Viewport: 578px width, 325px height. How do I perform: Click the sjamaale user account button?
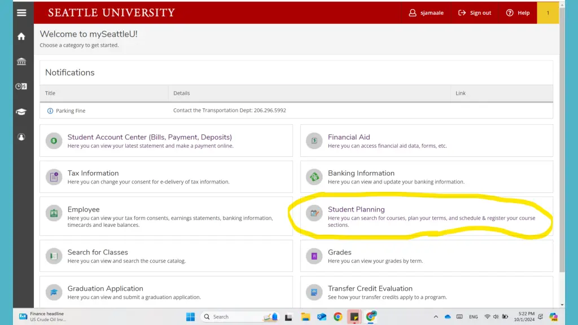[426, 12]
